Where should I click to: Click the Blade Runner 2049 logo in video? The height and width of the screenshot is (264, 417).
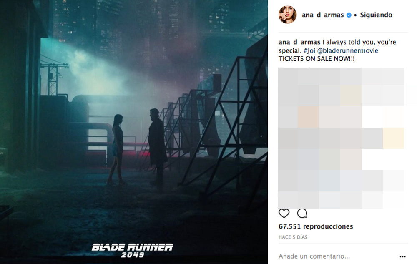(x=132, y=250)
